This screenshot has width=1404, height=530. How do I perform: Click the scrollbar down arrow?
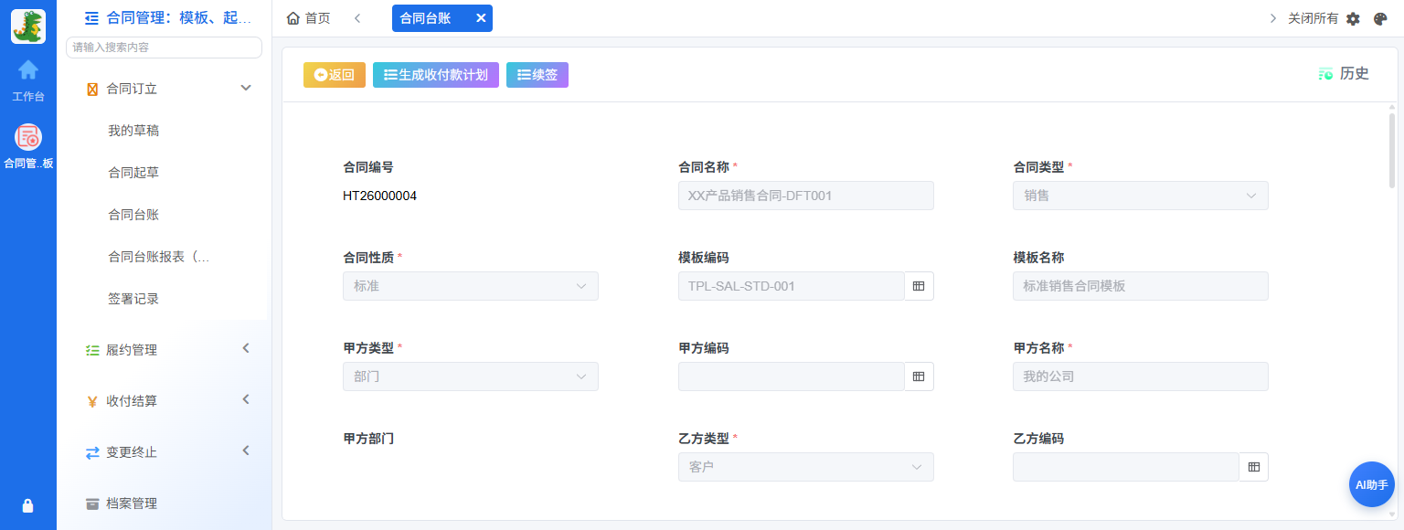point(1392,514)
